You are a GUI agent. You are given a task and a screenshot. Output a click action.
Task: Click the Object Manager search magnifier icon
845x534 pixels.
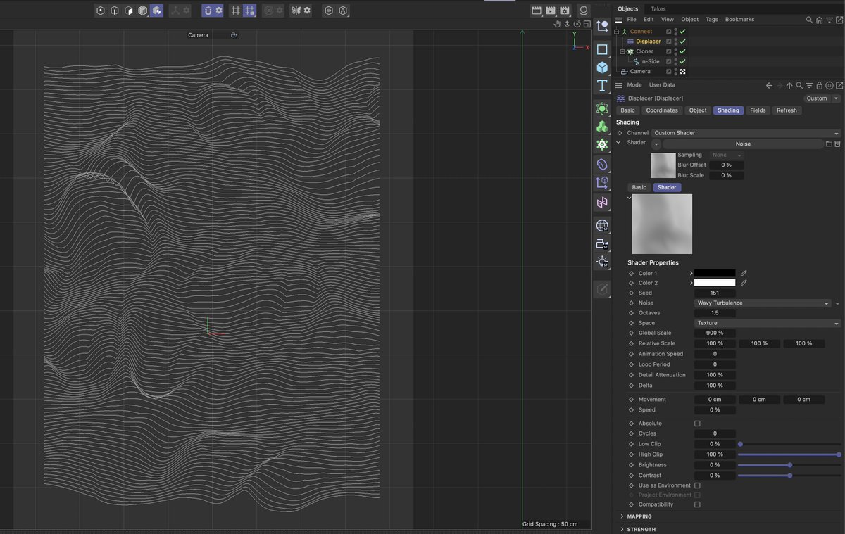pos(809,20)
